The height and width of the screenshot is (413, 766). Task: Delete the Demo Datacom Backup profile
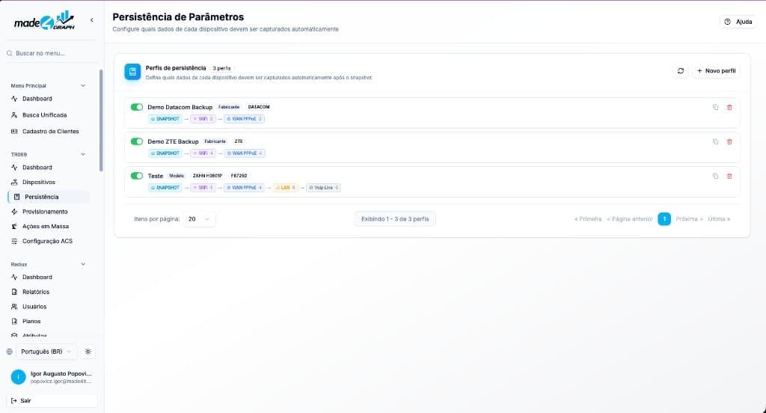[x=729, y=108]
